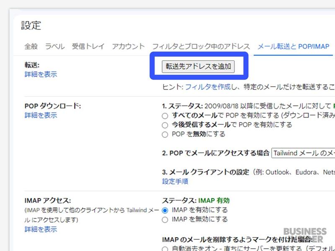Viewport: 335px width, 251px height.
Task: Switch to the ラベル tab
Action: tap(55, 46)
